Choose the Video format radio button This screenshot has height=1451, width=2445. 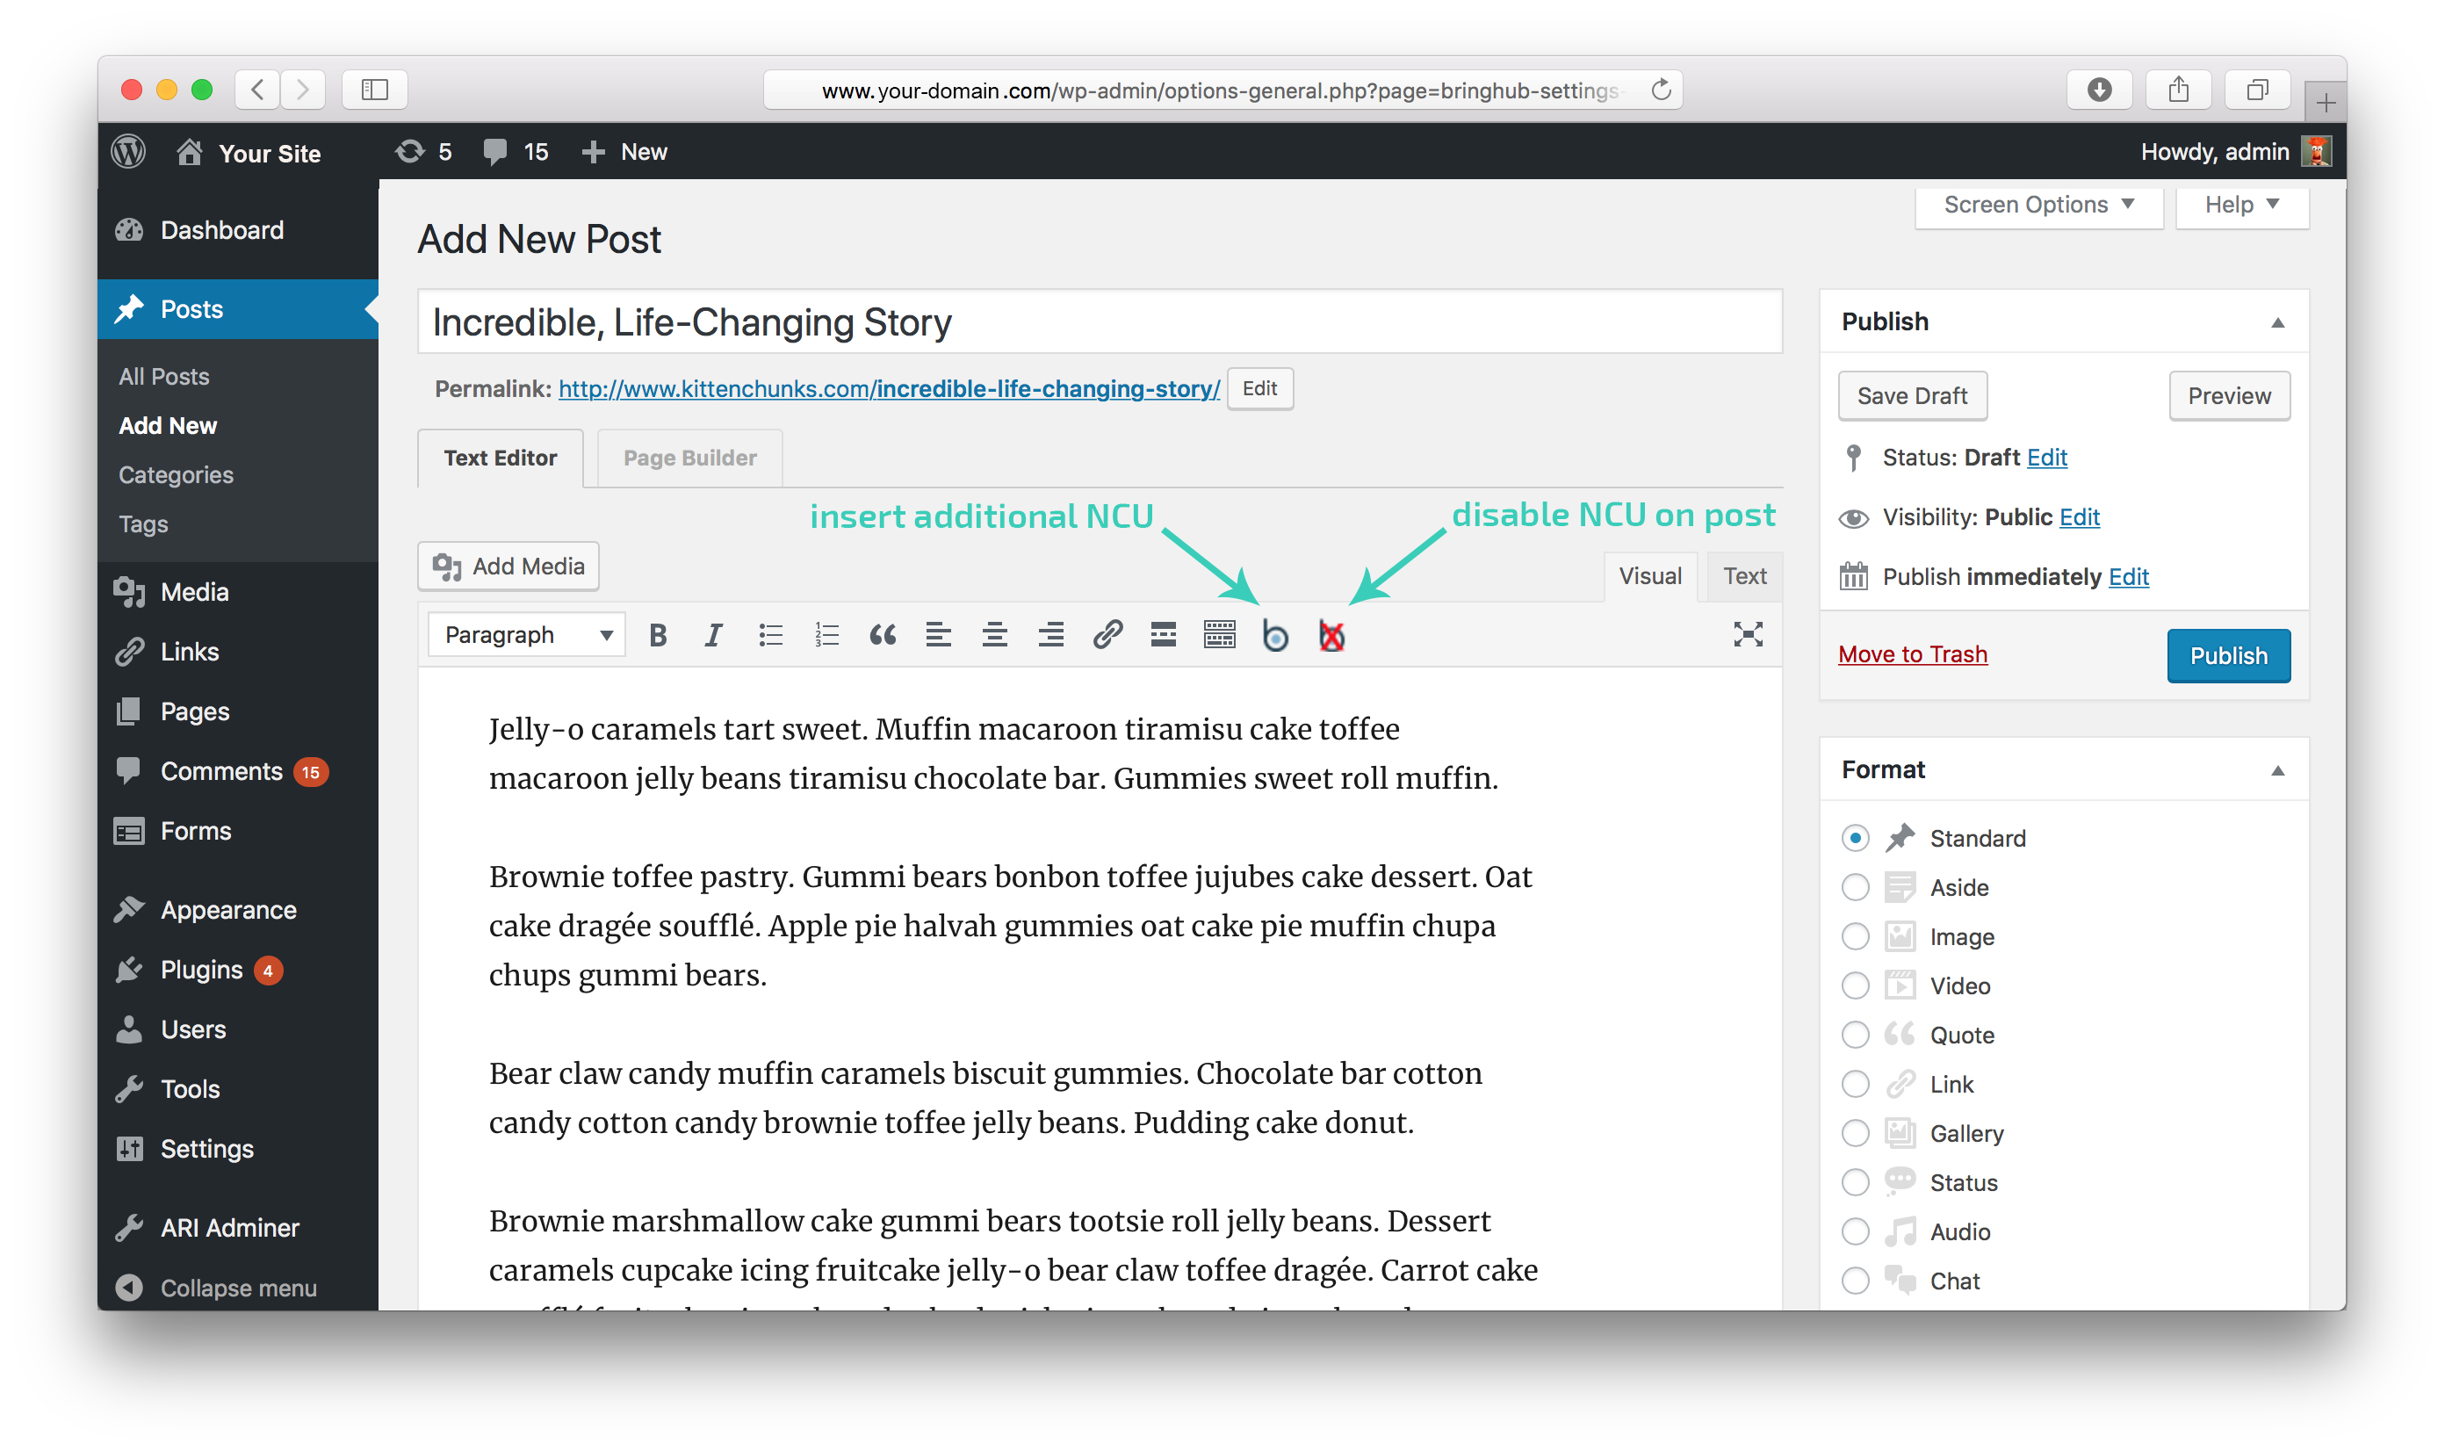(1855, 985)
